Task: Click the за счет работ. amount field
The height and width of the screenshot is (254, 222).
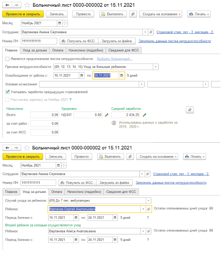Action: 44,123
